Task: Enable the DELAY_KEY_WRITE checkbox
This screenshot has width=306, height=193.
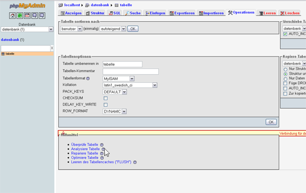Action: click(x=105, y=104)
